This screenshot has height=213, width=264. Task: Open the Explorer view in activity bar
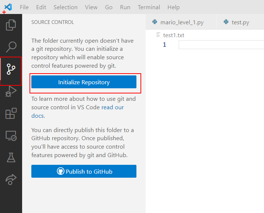coord(11,25)
